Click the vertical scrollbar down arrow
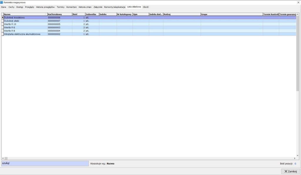This screenshot has height=175, width=301. coord(297,155)
